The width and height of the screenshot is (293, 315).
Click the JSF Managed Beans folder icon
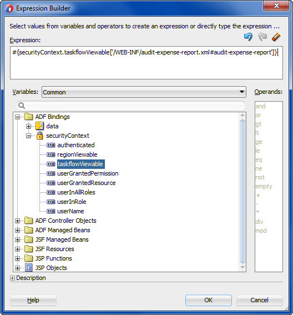[x=28, y=239]
